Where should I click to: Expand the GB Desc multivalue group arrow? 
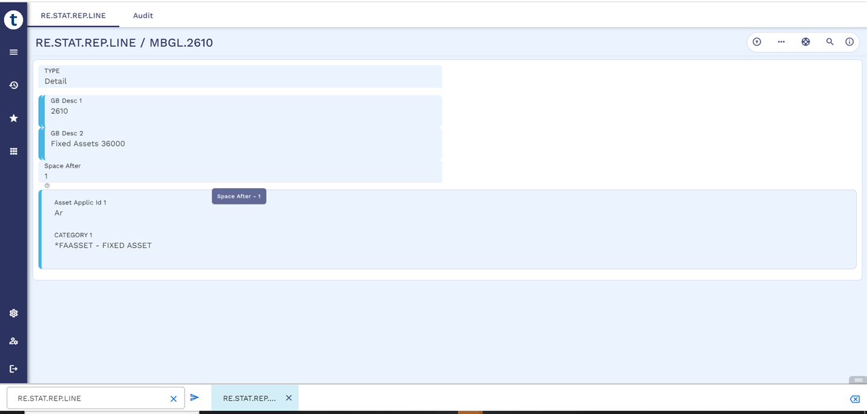click(42, 127)
